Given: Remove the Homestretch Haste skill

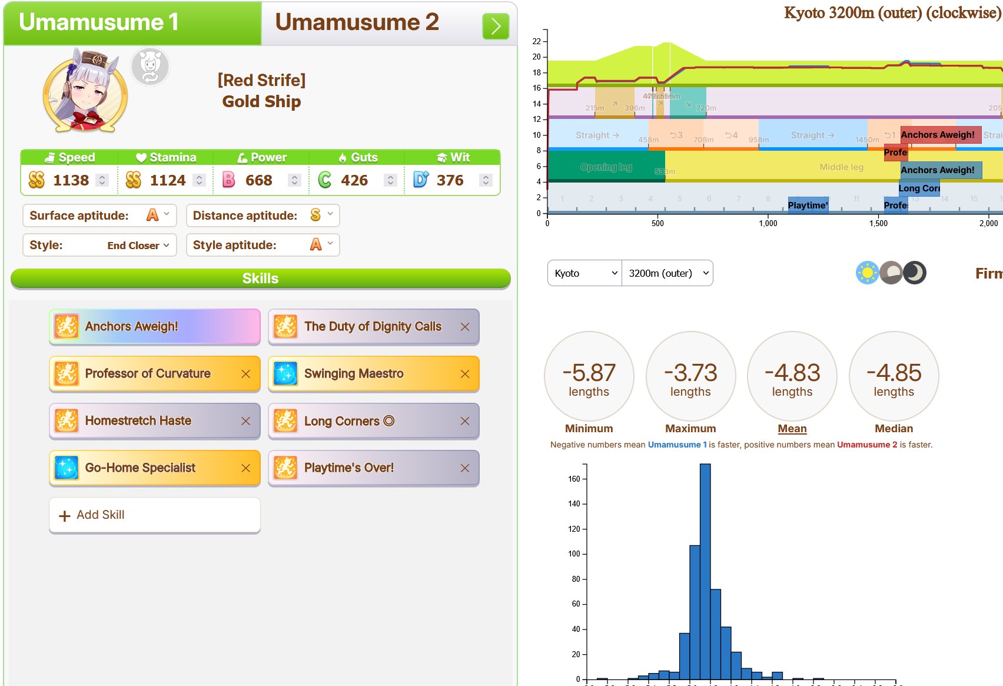Looking at the screenshot, I should (x=246, y=421).
